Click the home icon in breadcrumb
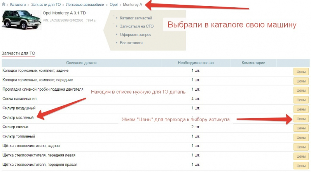 [x=4, y=5]
